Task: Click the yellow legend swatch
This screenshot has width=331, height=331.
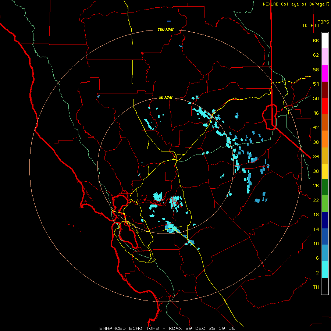Action: click(325, 171)
